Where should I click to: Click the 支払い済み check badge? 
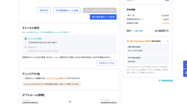(x=138, y=31)
